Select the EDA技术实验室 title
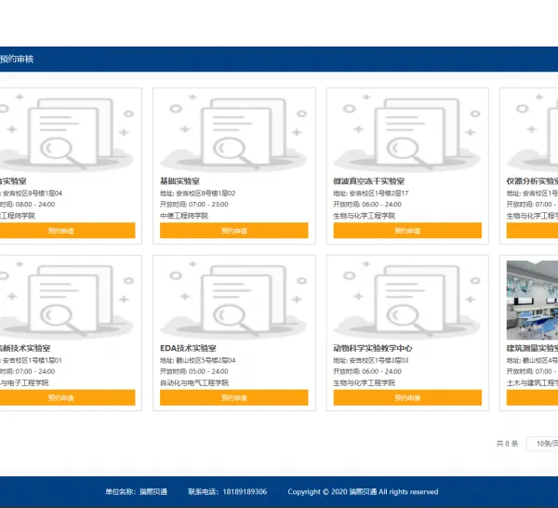Screen dimensions: 558x508 pos(188,348)
